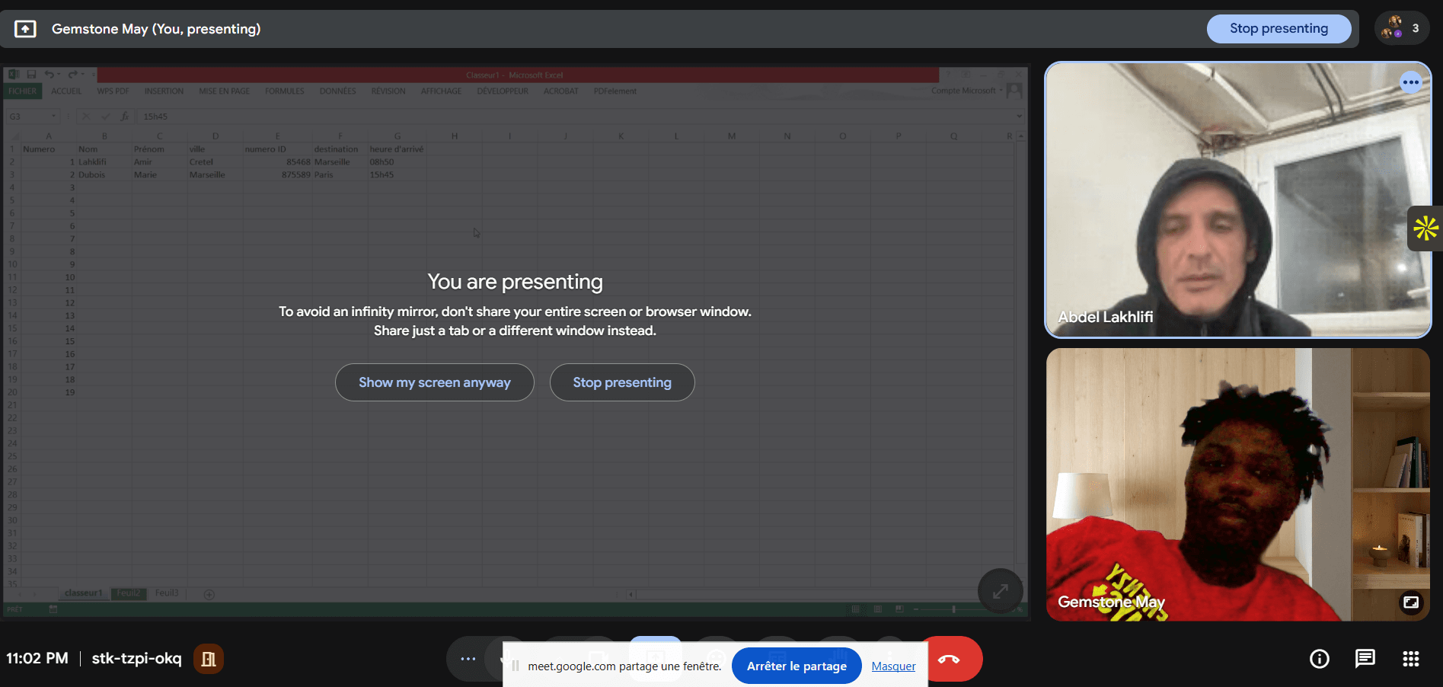
Task: Click the Redo arrow in Excel's quick access toolbar
Action: pos(73,75)
